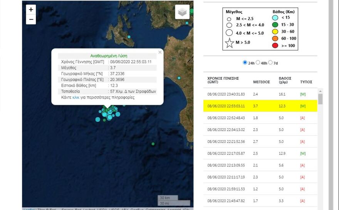Select the 24h time range radio
The image size is (339, 210).
(x=245, y=62)
